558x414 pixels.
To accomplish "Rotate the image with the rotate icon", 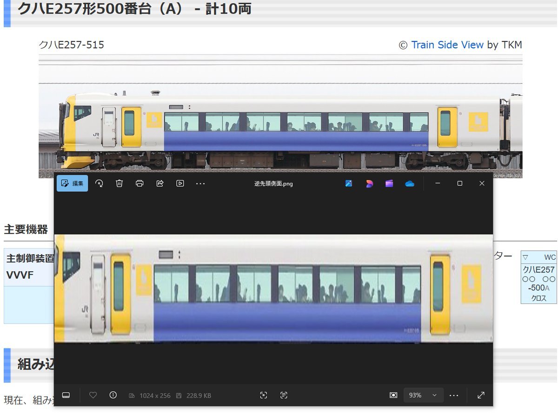I will tap(99, 184).
